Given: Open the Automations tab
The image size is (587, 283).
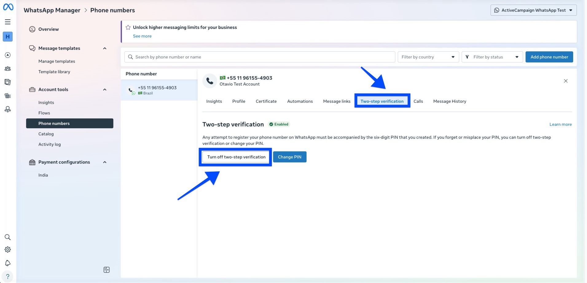Looking at the screenshot, I should coord(300,101).
